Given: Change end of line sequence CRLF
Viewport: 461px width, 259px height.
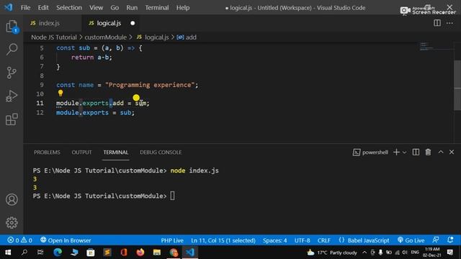Looking at the screenshot, I should 323,240.
